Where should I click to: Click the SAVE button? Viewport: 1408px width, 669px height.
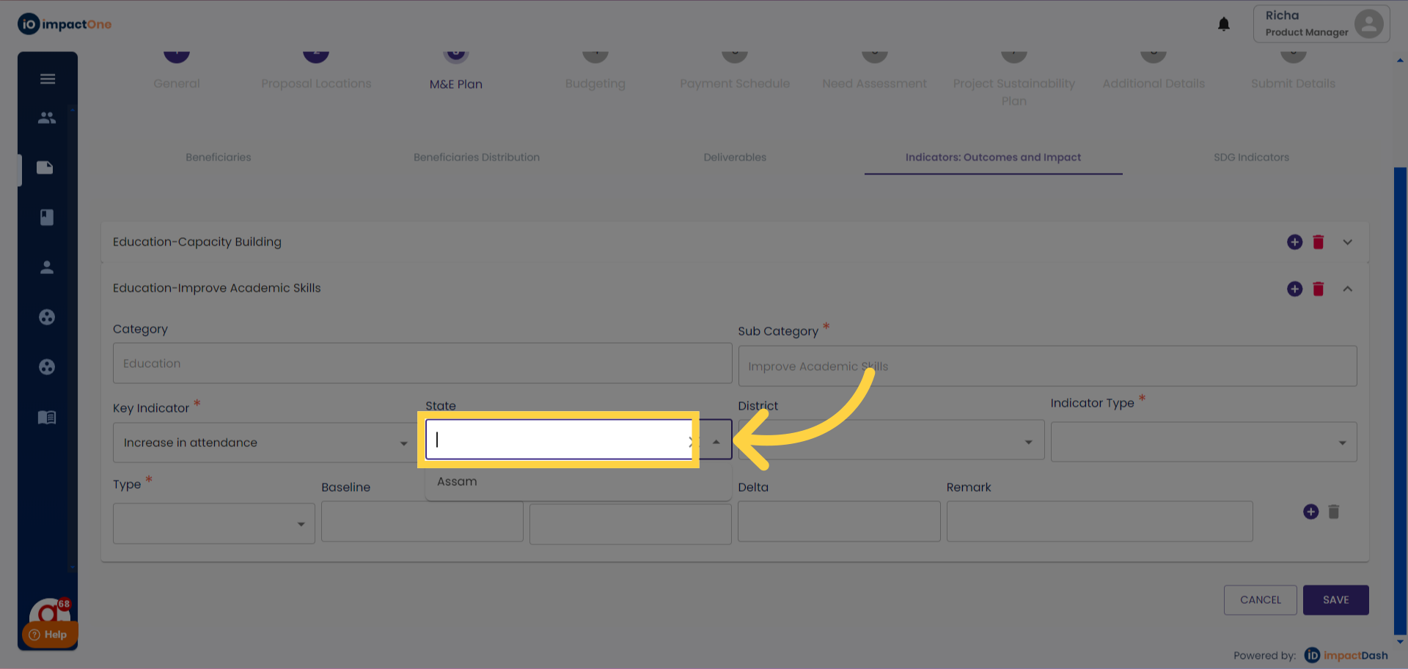tap(1335, 599)
